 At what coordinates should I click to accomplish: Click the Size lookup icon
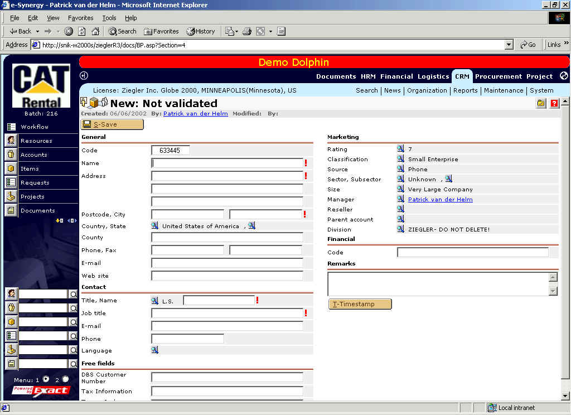(x=400, y=189)
